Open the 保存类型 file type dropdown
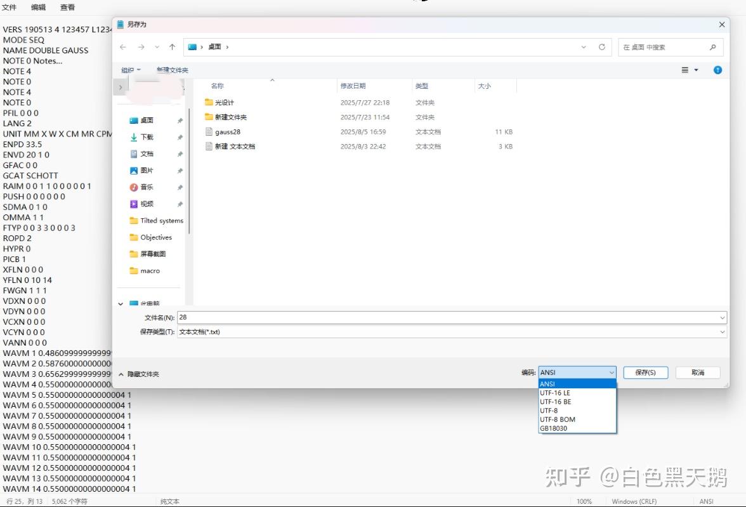746x507 pixels. pos(722,331)
